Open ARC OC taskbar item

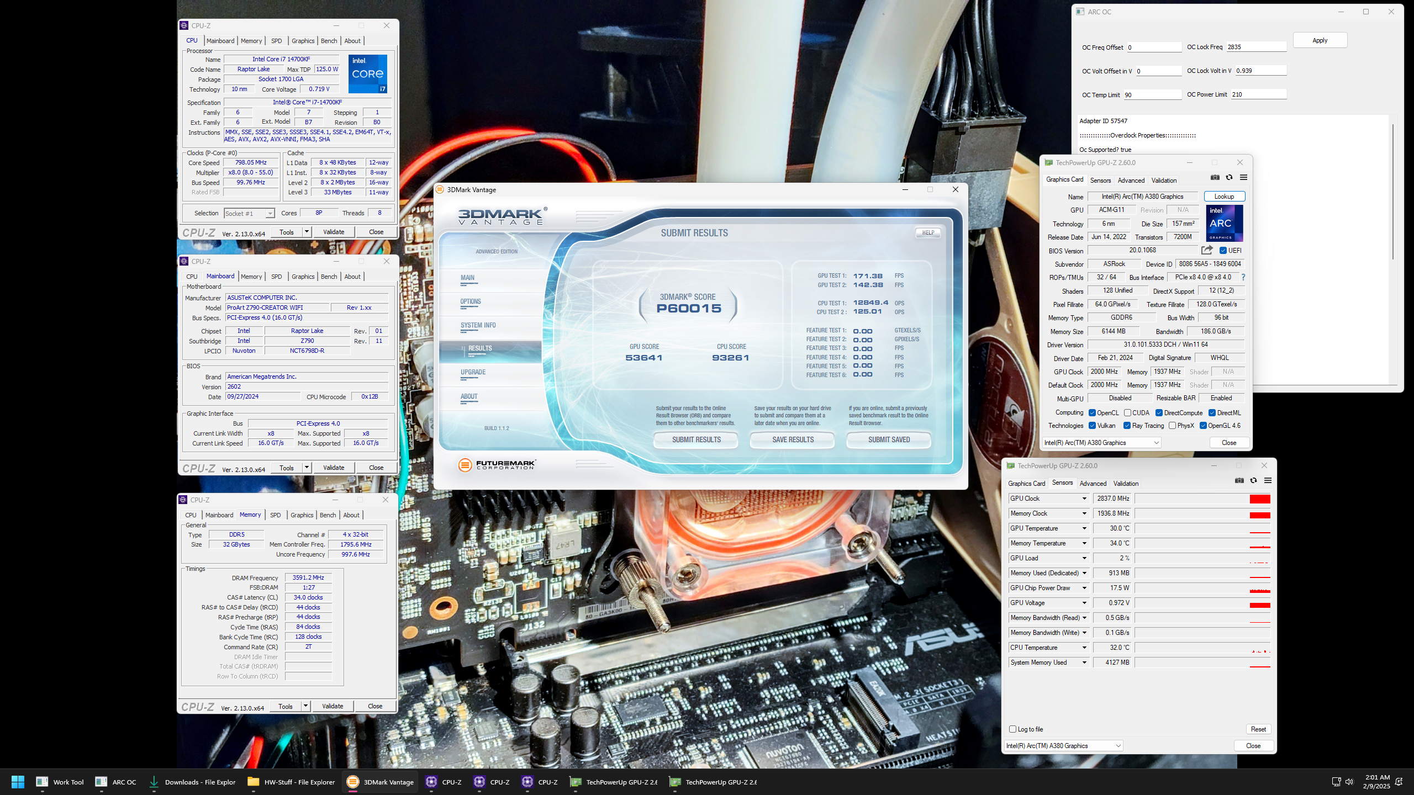pos(116,782)
